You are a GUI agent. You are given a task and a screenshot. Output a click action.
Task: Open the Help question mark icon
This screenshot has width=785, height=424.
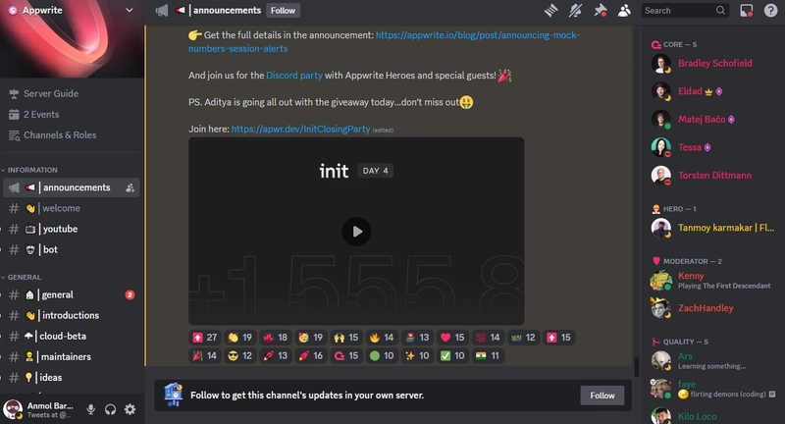(x=770, y=10)
